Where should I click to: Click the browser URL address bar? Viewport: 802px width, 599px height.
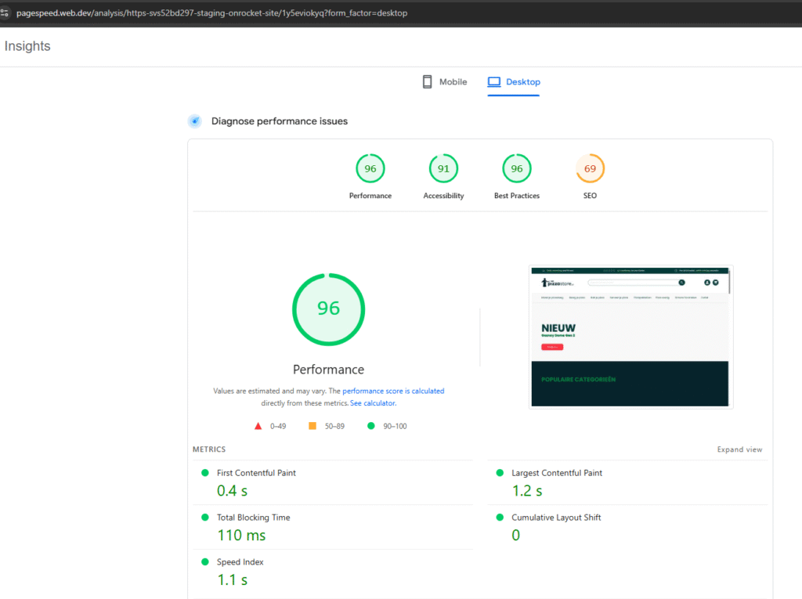pyautogui.click(x=211, y=13)
